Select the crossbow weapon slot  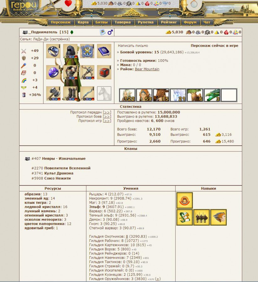point(87,72)
